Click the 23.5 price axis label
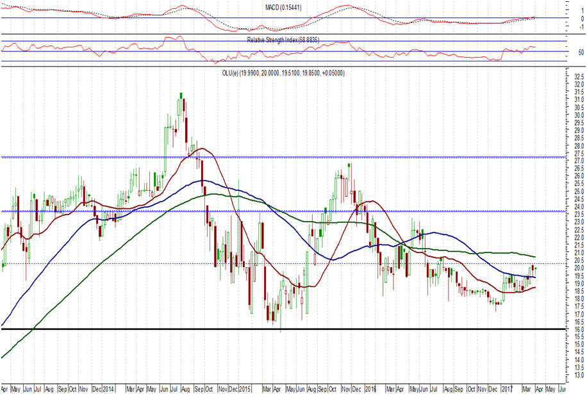The width and height of the screenshot is (587, 394). click(x=579, y=215)
